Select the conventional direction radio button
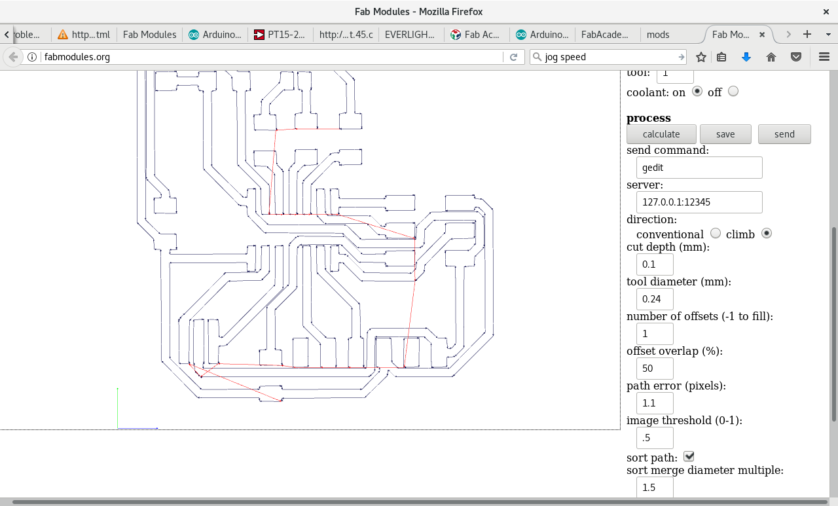The image size is (838, 506). [716, 233]
